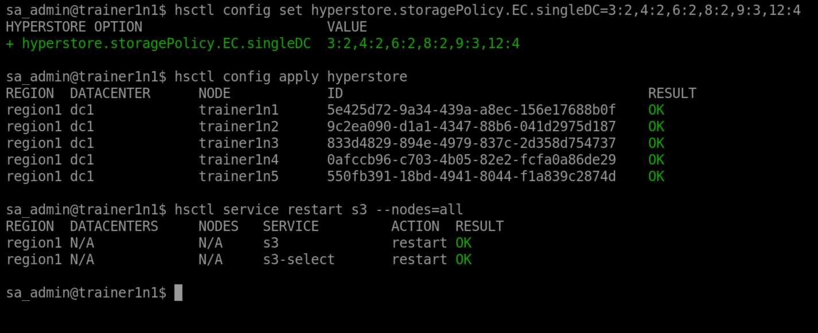Click the RESULT header in node table

[x=672, y=93]
